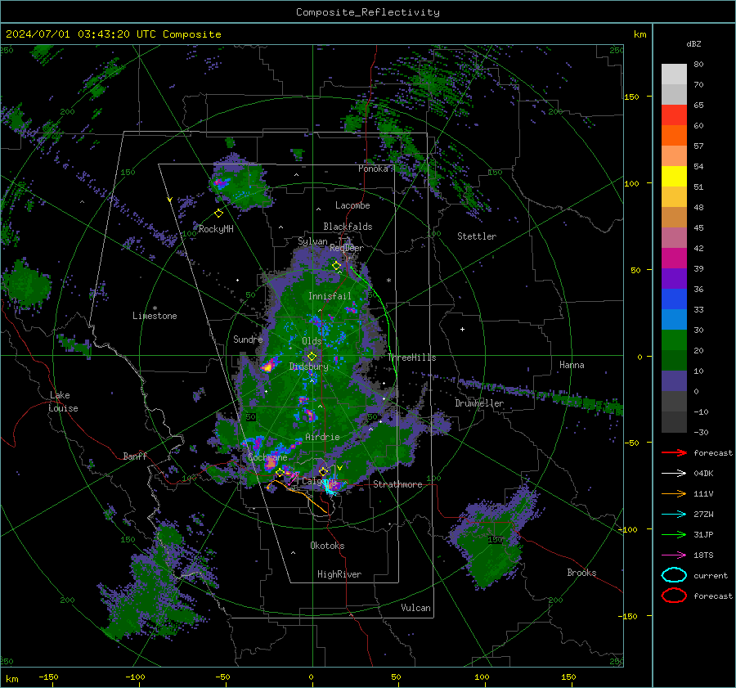The image size is (736, 688).
Task: Click the intense storm cell west of Didsbury
Action: coord(268,366)
